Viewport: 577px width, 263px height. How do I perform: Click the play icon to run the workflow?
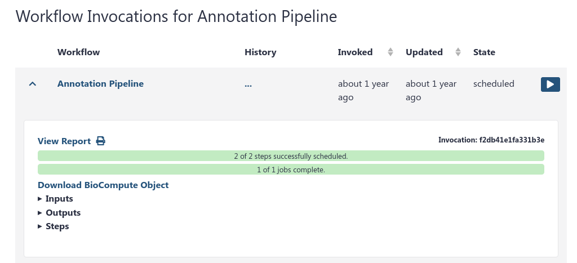[550, 84]
